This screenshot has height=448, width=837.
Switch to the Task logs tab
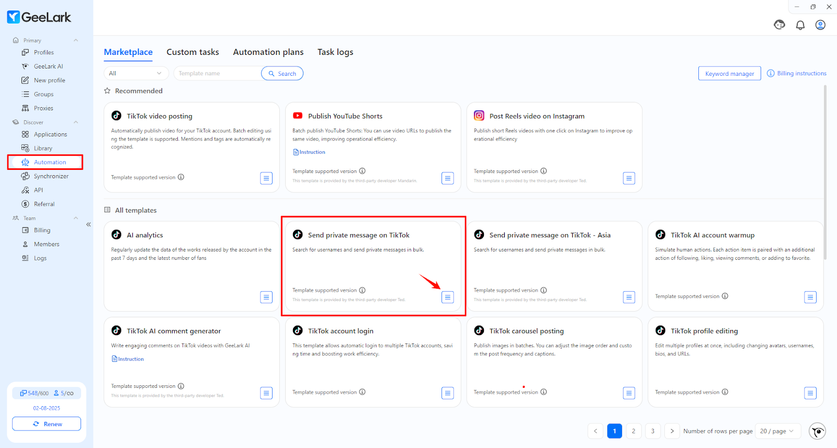tap(335, 52)
